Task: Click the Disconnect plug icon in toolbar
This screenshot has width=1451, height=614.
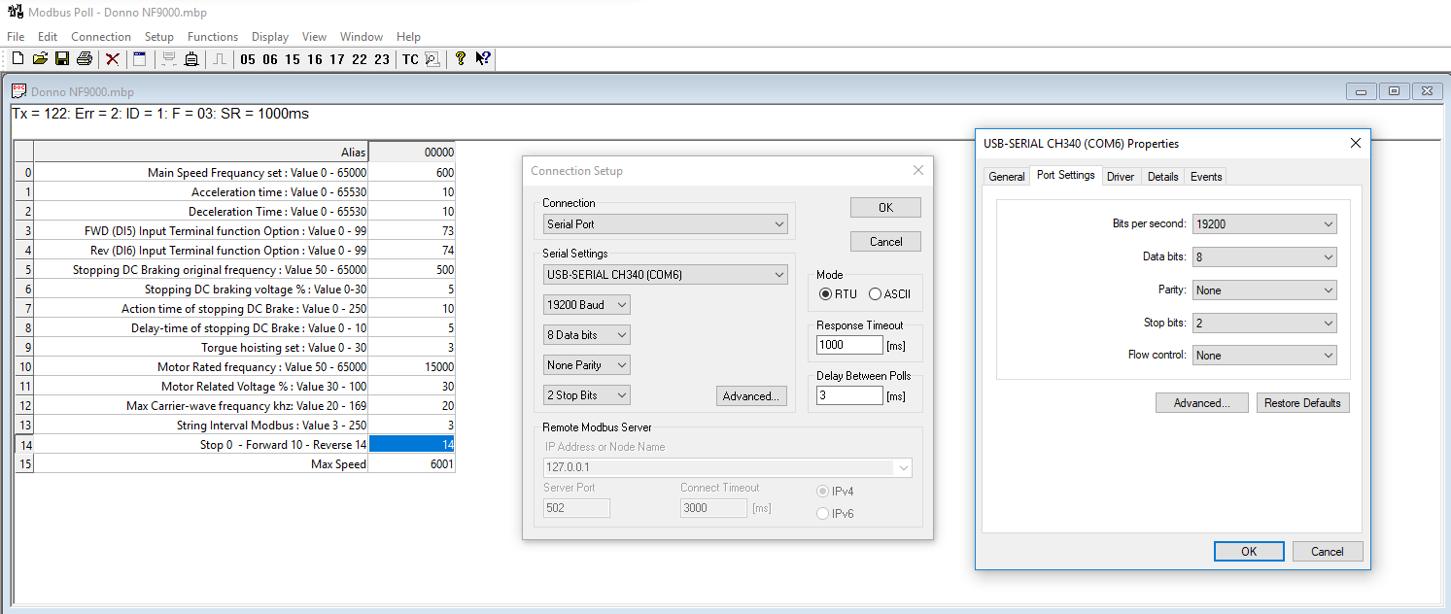Action: coord(191,59)
